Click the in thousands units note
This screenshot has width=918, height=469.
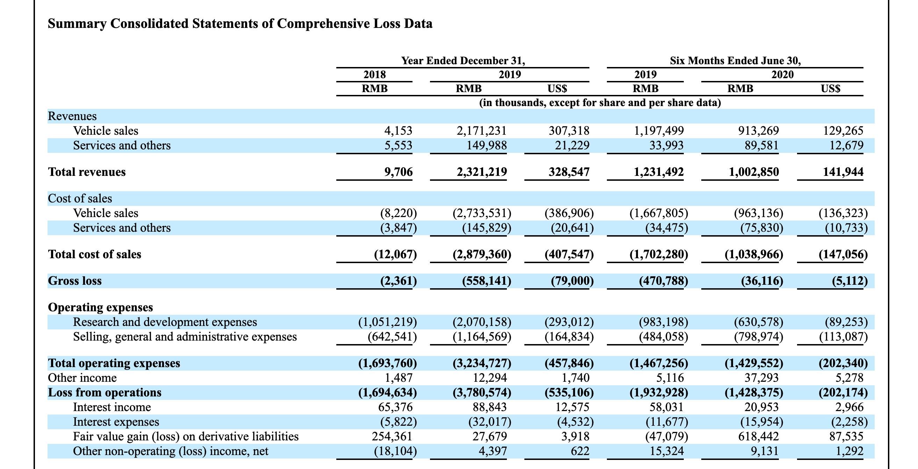click(600, 103)
